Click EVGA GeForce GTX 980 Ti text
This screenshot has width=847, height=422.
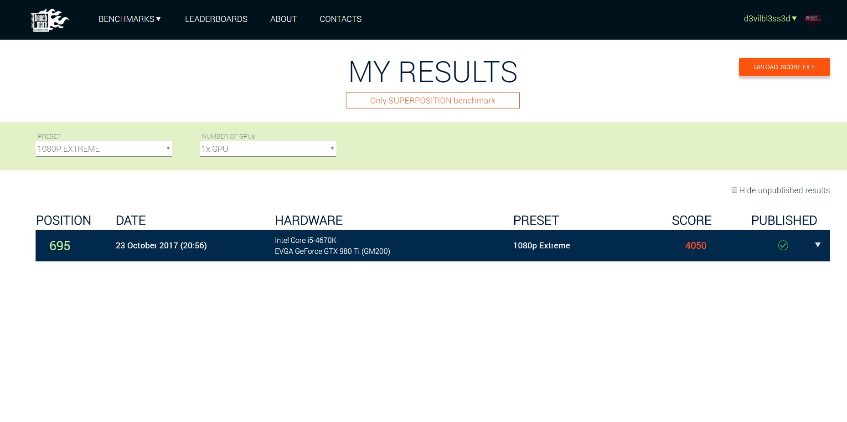[x=332, y=251]
